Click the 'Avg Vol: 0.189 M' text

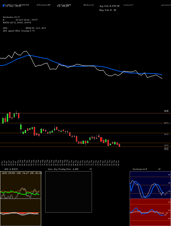tap(109, 6)
